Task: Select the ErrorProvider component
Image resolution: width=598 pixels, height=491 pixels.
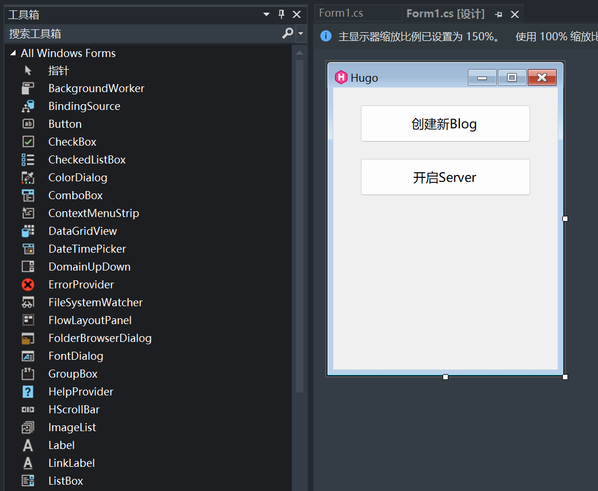Action: [81, 284]
